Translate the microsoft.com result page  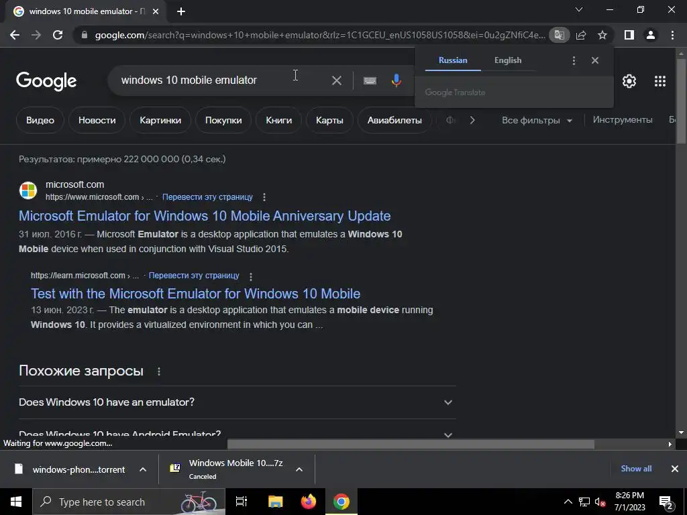tap(207, 197)
